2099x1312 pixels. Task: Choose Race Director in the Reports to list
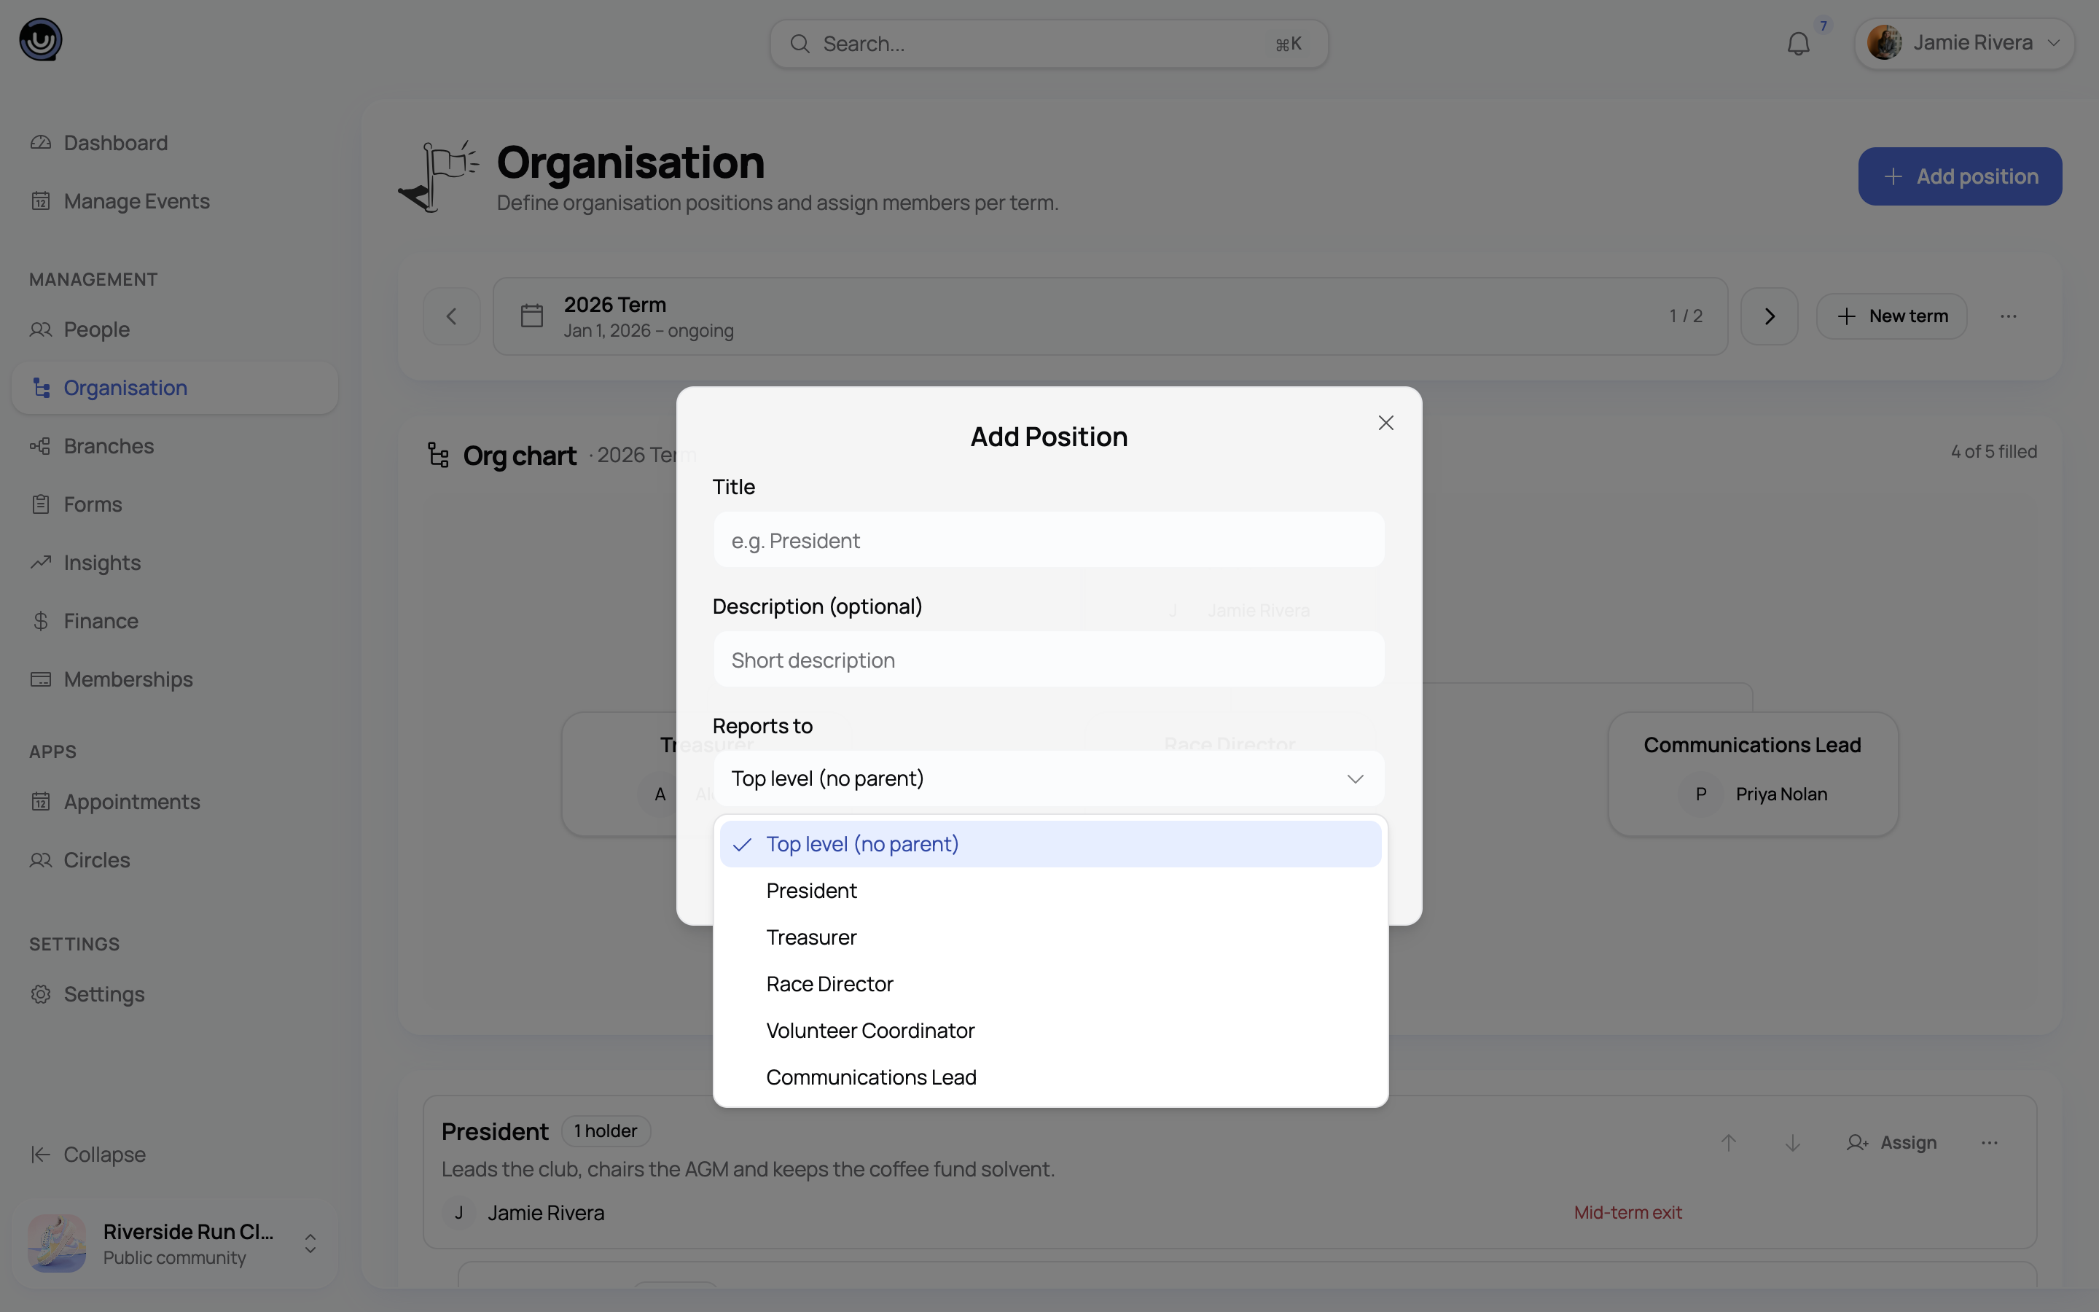click(1049, 984)
